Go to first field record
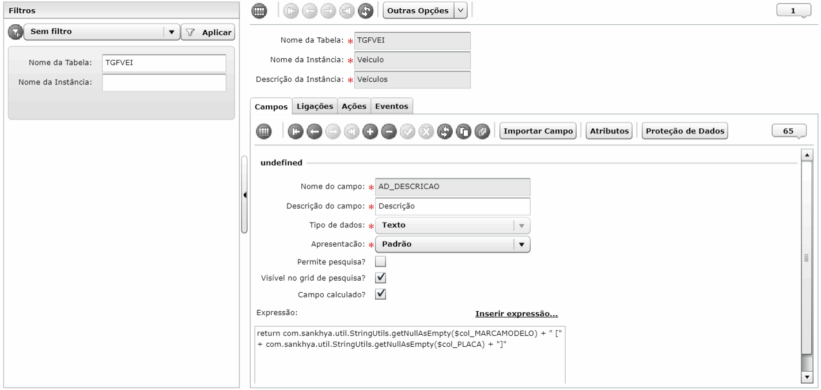This screenshot has width=821, height=390. (x=296, y=131)
